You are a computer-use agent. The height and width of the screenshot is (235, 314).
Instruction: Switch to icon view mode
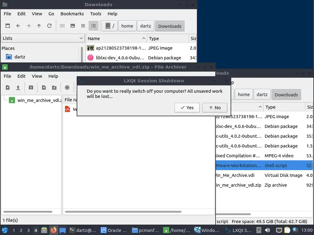pyautogui.click(x=62, y=26)
